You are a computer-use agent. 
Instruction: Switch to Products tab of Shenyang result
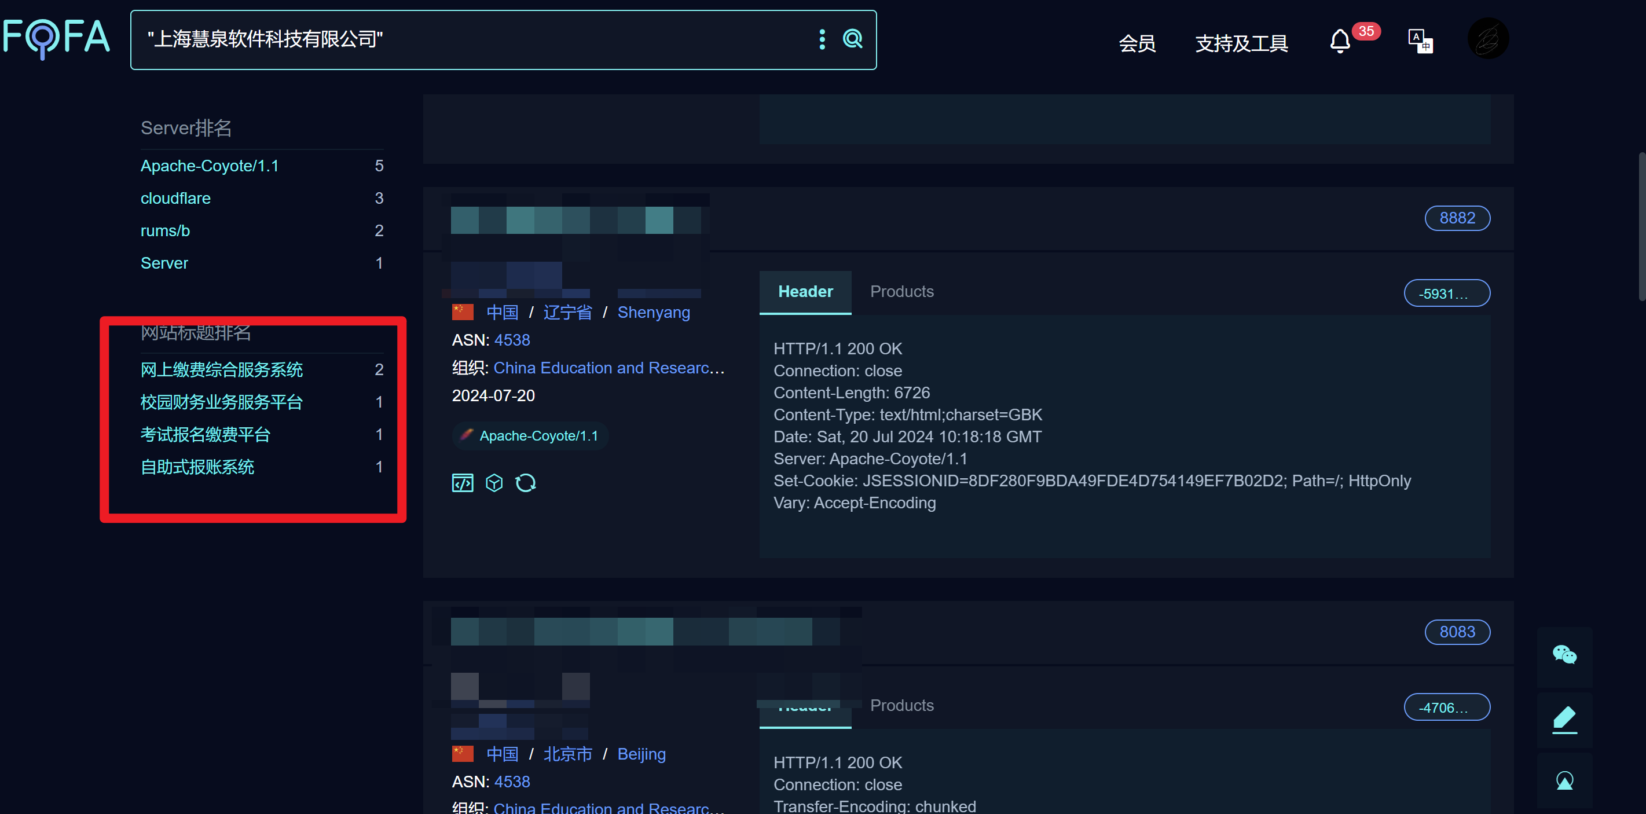click(x=901, y=291)
